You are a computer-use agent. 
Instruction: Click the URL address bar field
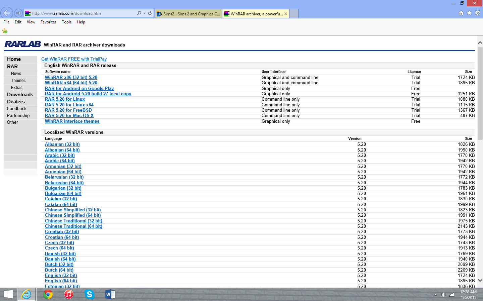pyautogui.click(x=82, y=13)
